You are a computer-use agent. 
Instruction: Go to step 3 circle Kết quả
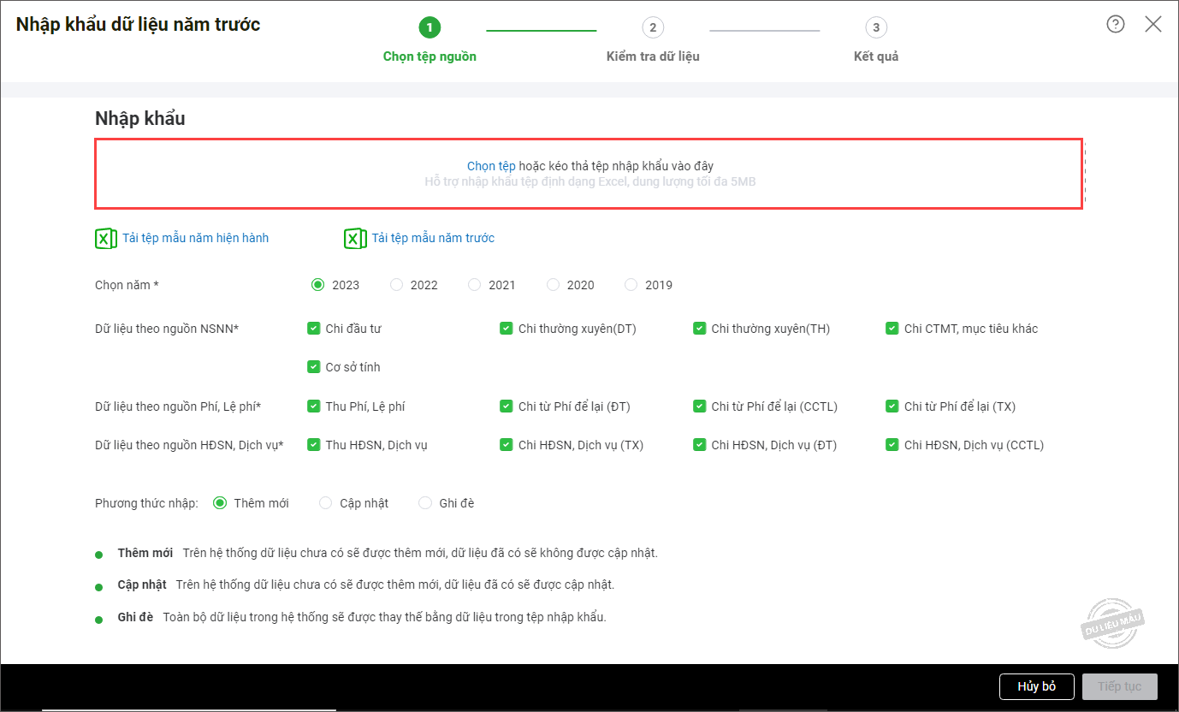click(x=875, y=28)
